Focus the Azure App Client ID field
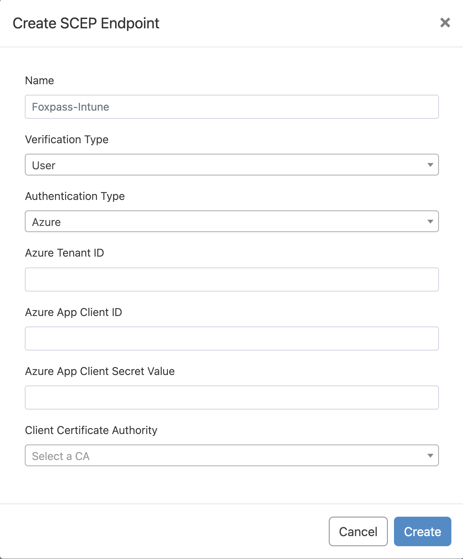463x559 pixels. click(x=232, y=339)
